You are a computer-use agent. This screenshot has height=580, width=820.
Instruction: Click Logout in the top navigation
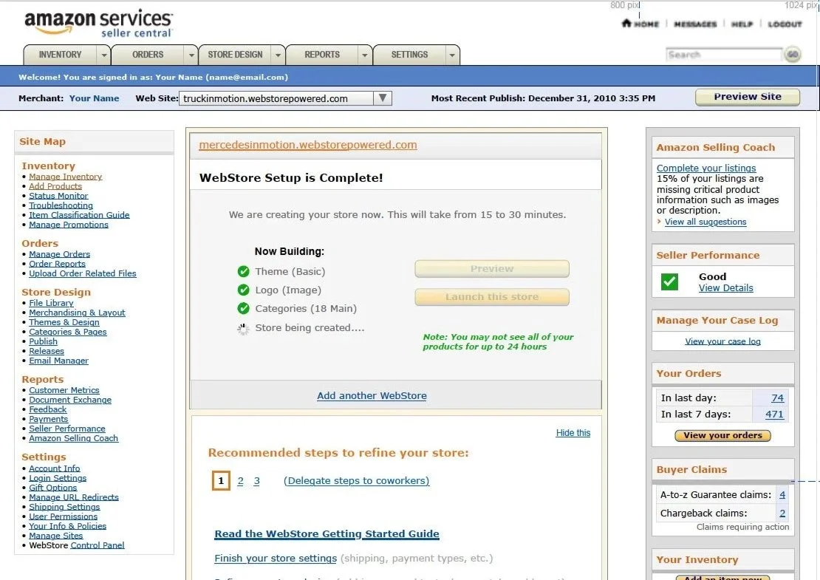[x=785, y=24]
